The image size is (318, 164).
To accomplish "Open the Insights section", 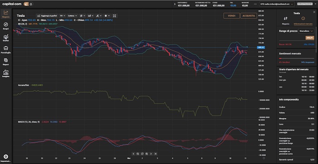I will [5, 74].
